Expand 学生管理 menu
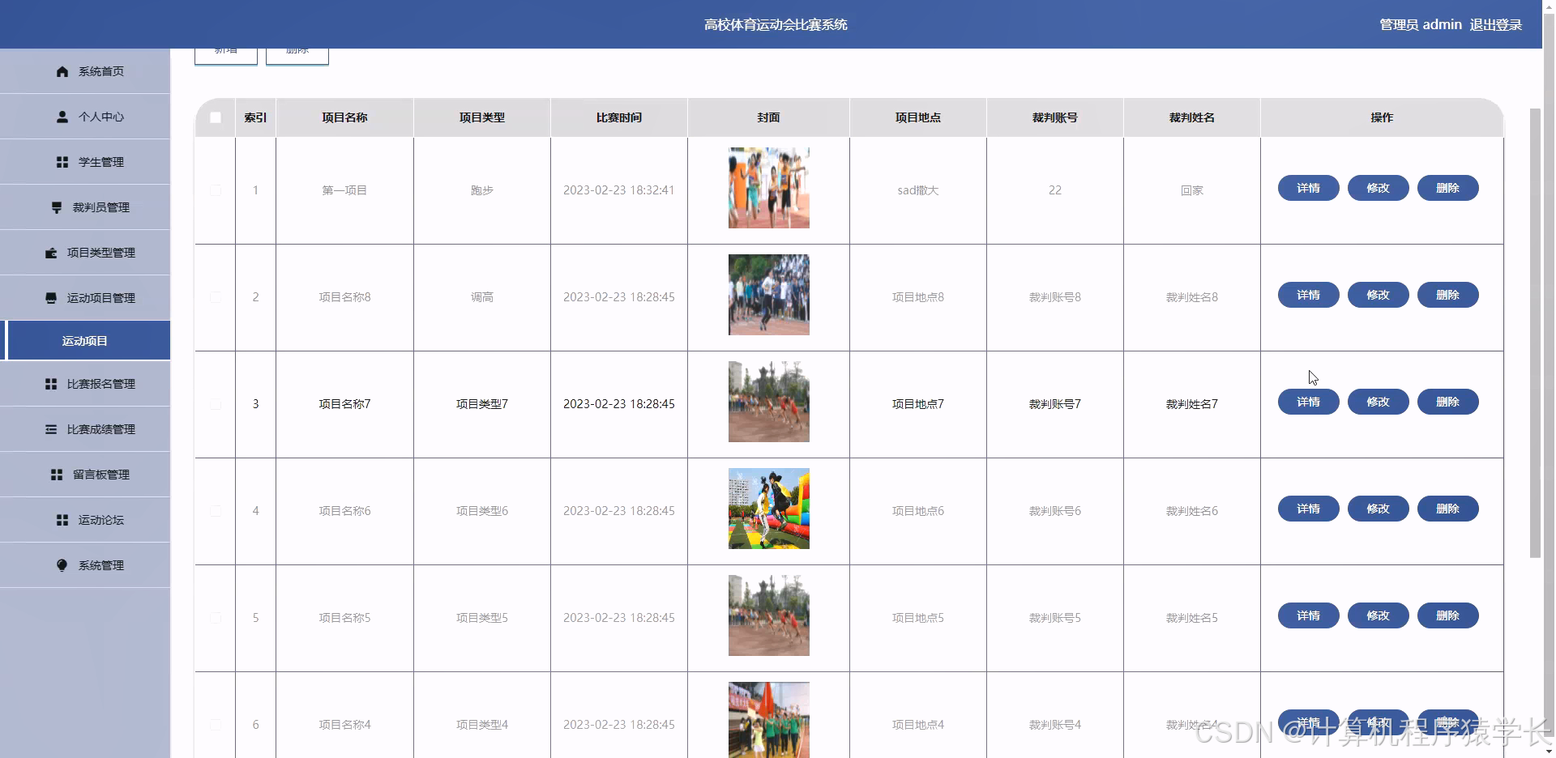Viewport: 1556px width, 758px height. click(85, 162)
